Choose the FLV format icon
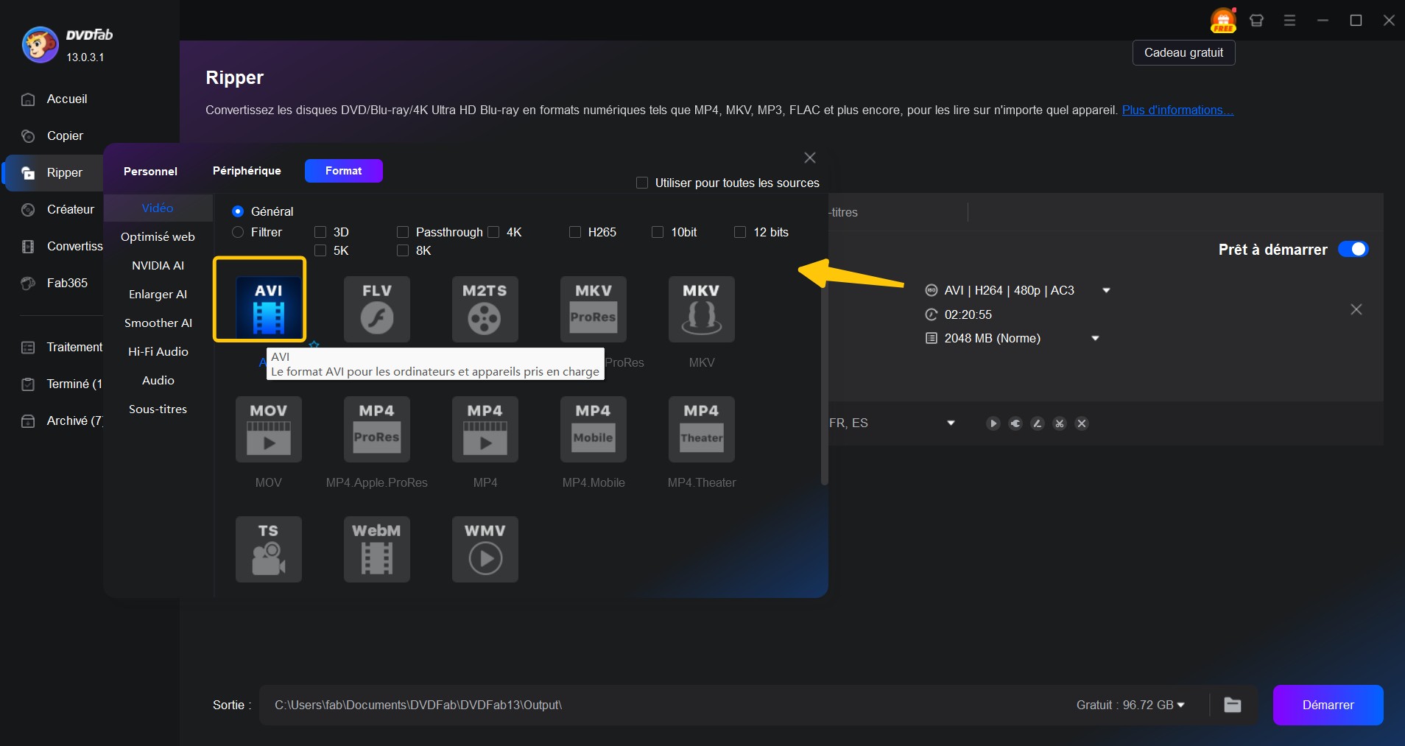 point(376,309)
